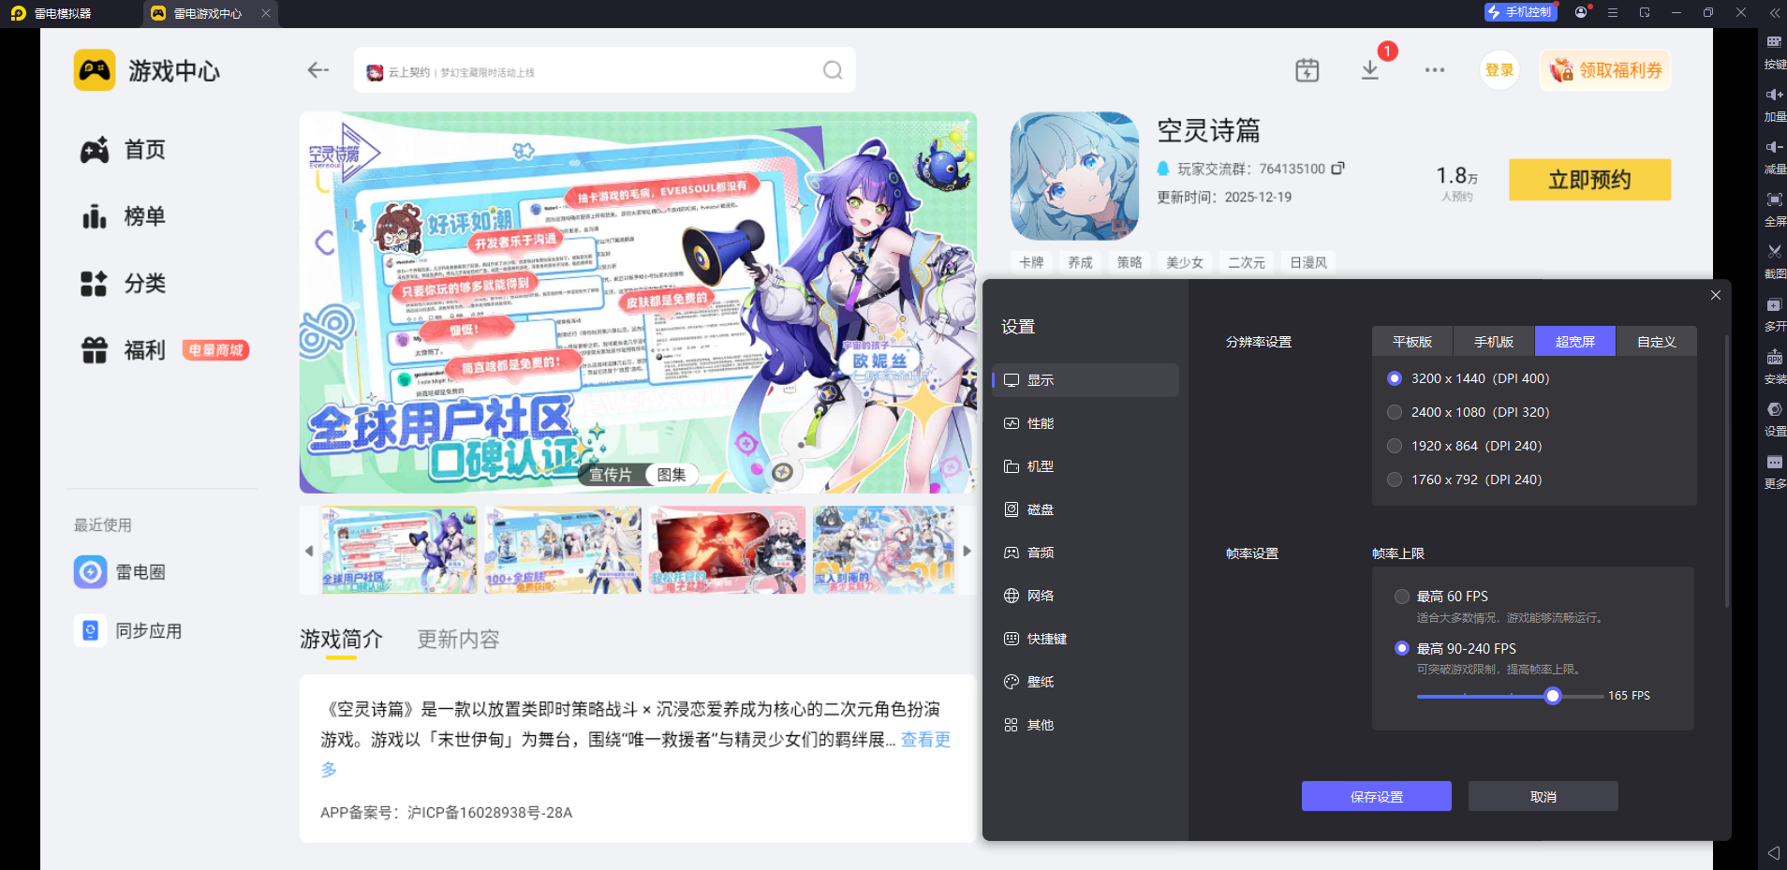Open the three-dot more options menu
Screen dimensions: 1787x870
[1435, 70]
